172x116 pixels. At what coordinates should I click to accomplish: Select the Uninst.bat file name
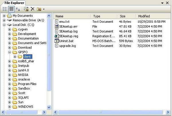tap(67, 41)
